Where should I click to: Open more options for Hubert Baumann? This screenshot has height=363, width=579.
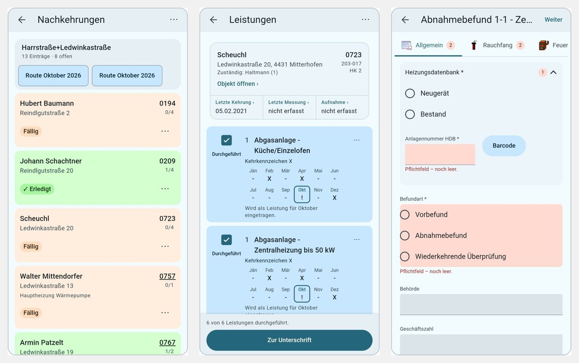tap(165, 131)
